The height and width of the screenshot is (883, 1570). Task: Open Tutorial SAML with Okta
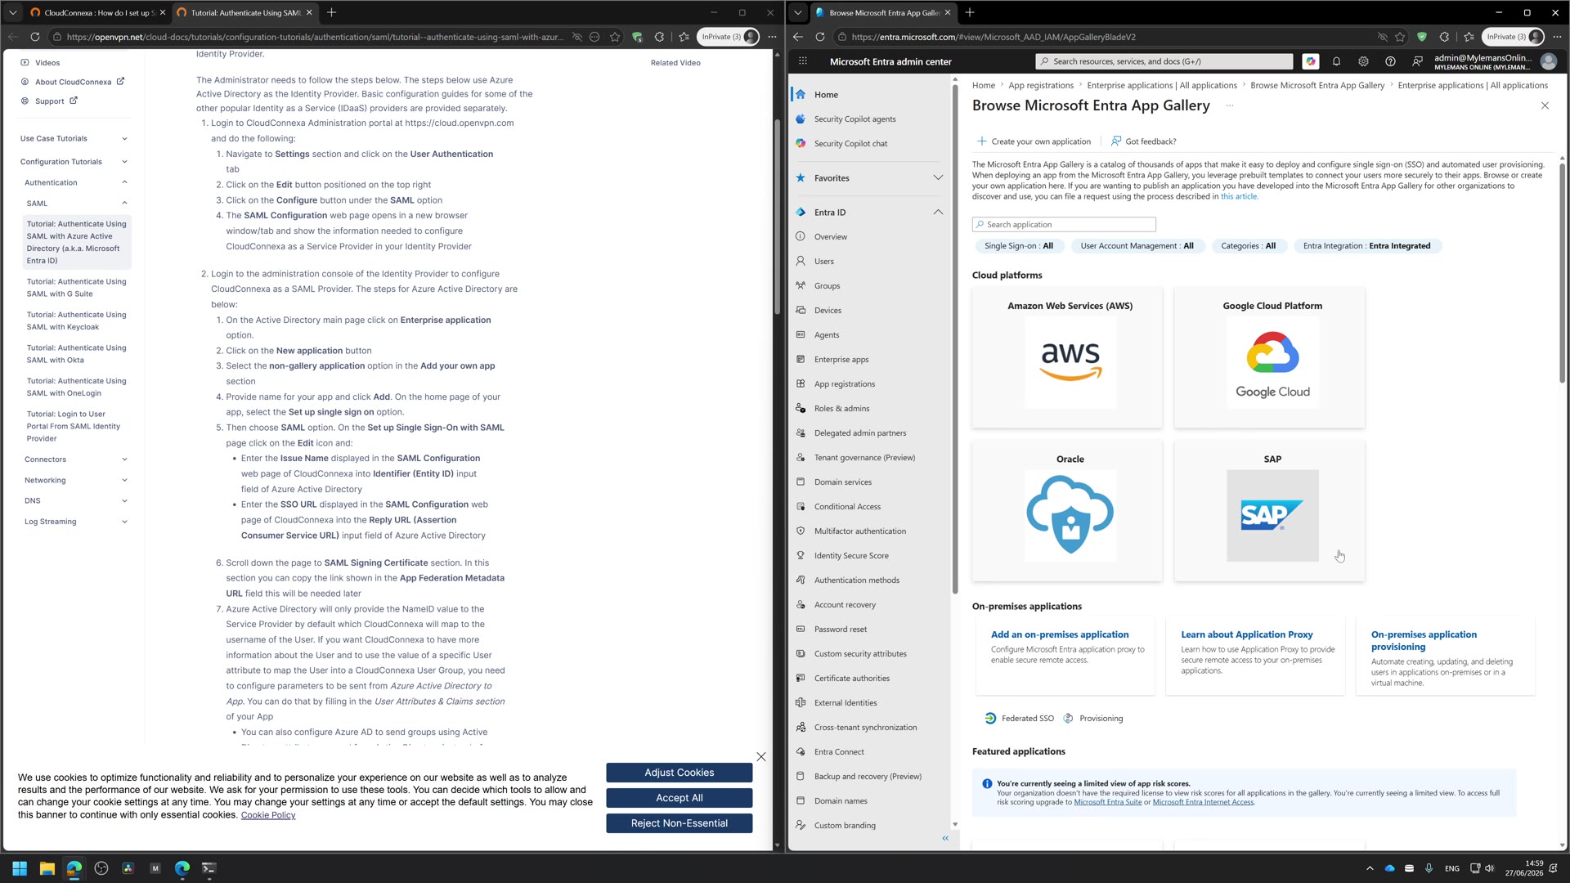pos(76,354)
